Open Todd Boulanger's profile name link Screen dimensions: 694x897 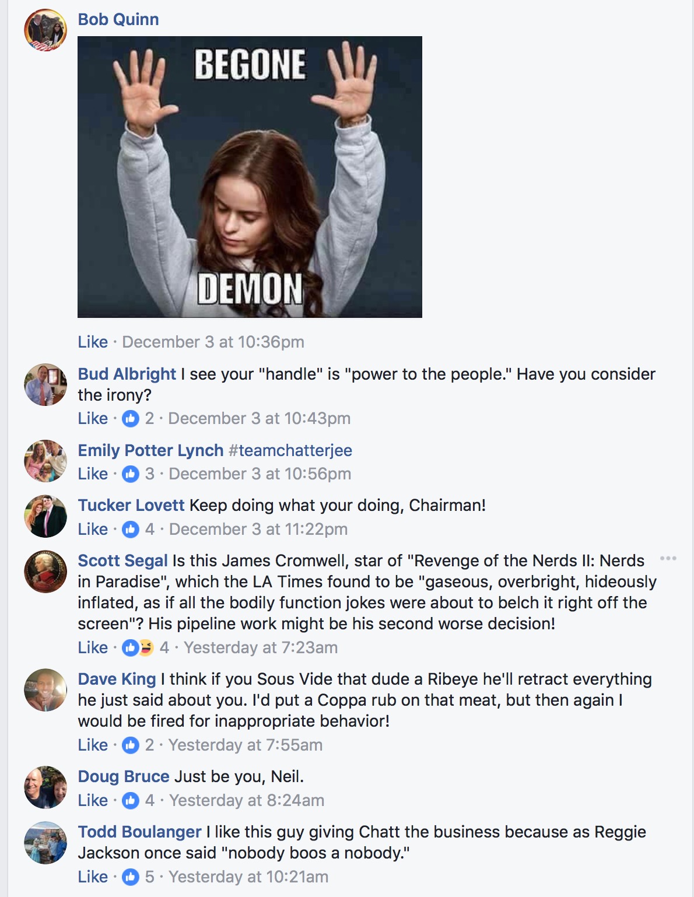(x=139, y=832)
